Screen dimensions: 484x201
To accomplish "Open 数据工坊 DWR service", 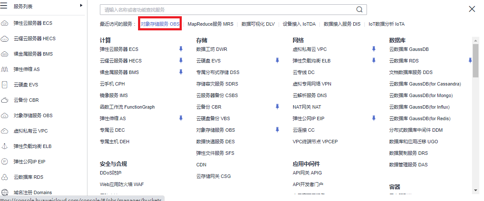I will tap(212, 49).
